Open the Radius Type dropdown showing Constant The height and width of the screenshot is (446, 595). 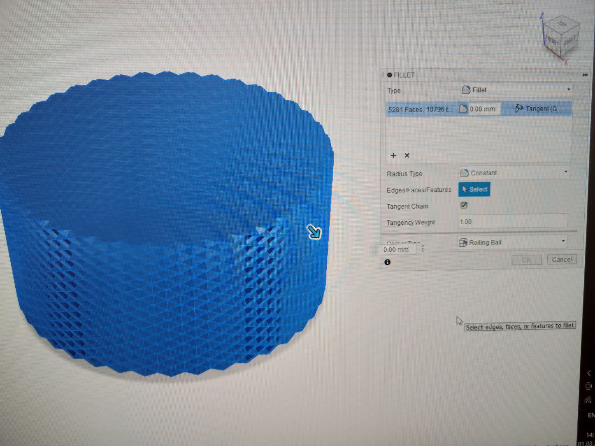[x=514, y=173]
